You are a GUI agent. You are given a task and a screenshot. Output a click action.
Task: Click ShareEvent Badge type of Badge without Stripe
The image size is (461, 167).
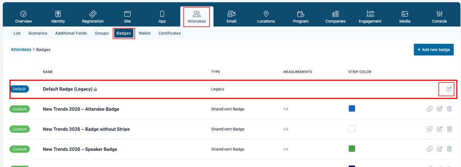coord(227,129)
